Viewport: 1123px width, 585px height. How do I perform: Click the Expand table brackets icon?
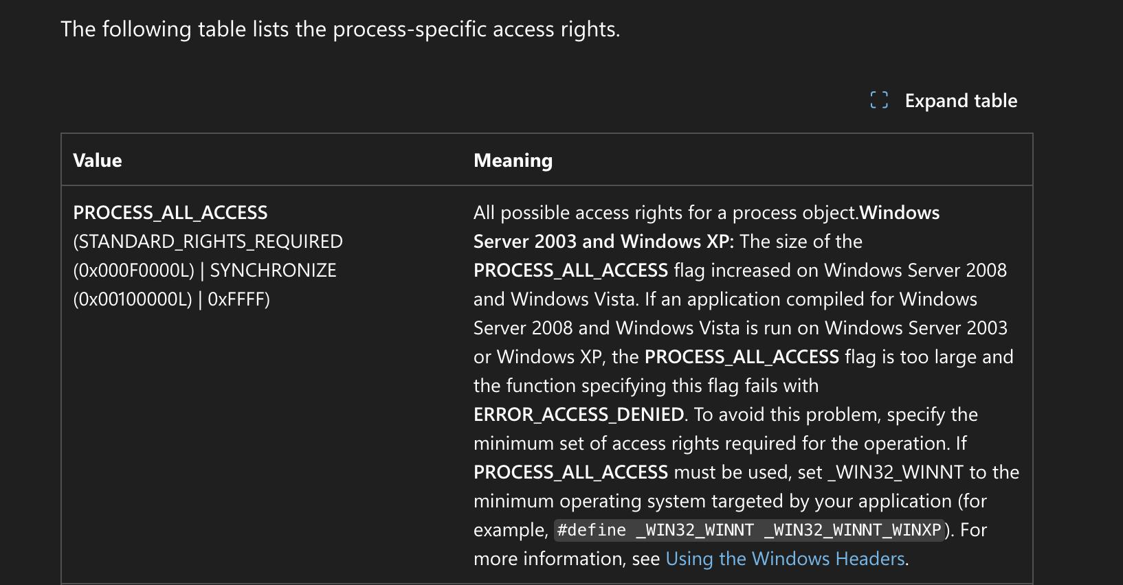879,100
